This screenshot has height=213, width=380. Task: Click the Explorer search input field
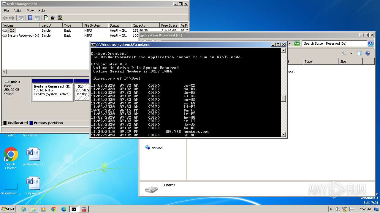[335, 43]
